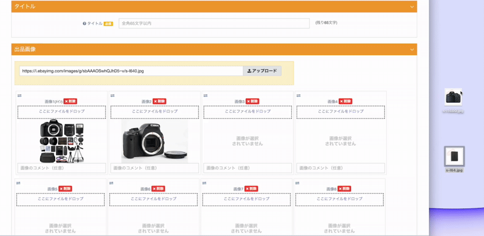The height and width of the screenshot is (236, 484).
Task: Click the 削除 button for 画像6
Action: click(158, 189)
